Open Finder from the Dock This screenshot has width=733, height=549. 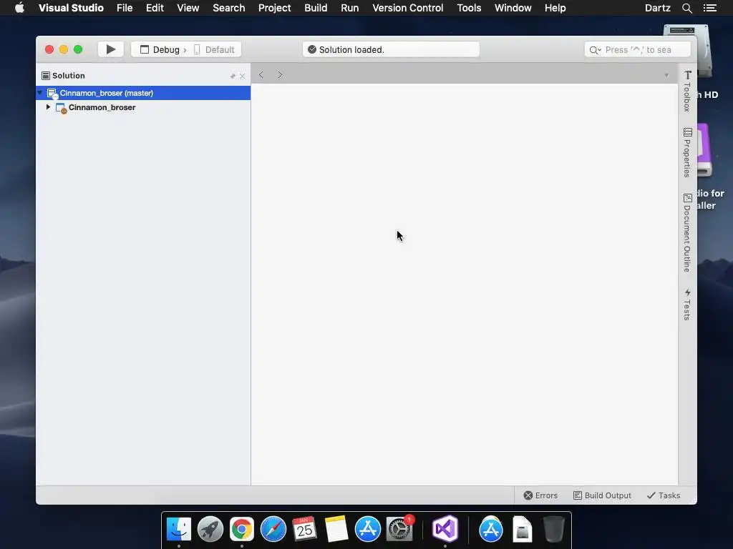pos(178,529)
